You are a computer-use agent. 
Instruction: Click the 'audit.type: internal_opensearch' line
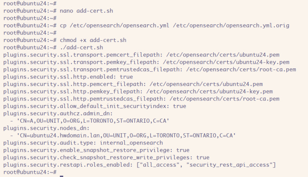(83, 143)
